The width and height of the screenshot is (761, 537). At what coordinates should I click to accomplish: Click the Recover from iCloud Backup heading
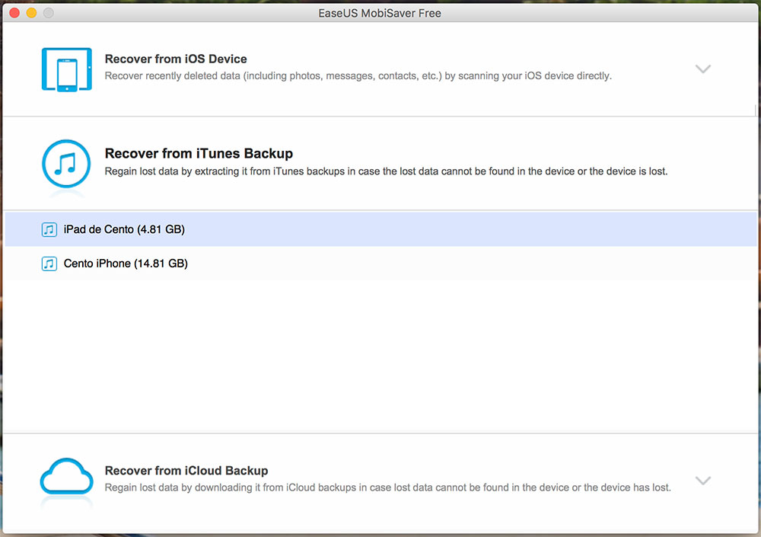tap(186, 471)
